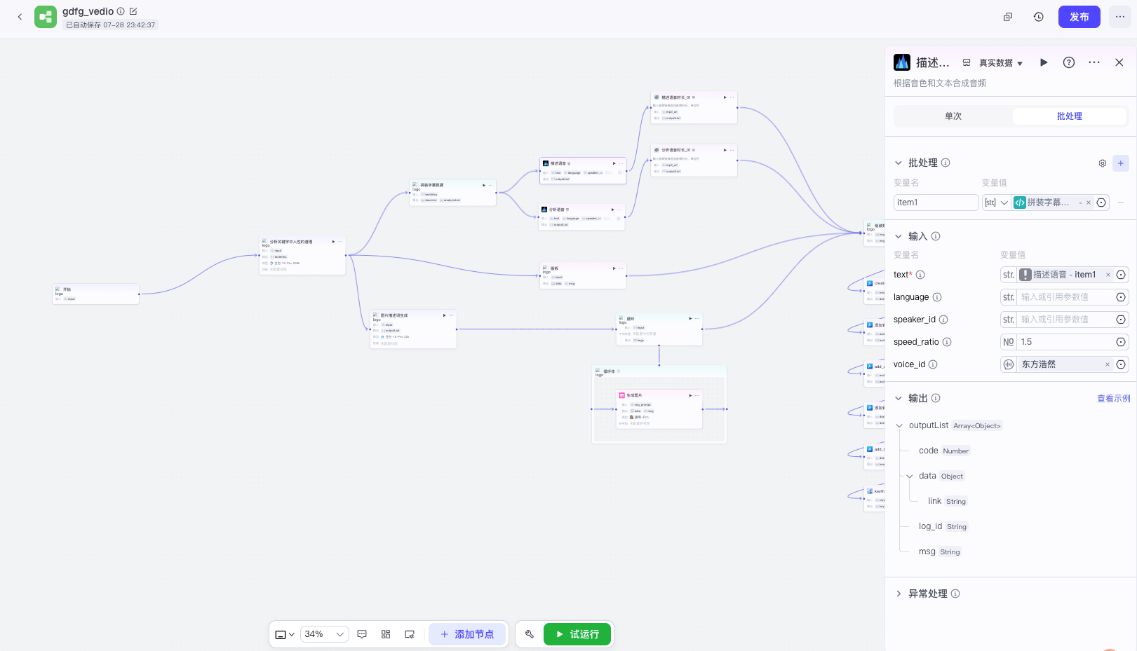The height and width of the screenshot is (651, 1137).
Task: Open reference picker for language input
Action: click(1121, 297)
